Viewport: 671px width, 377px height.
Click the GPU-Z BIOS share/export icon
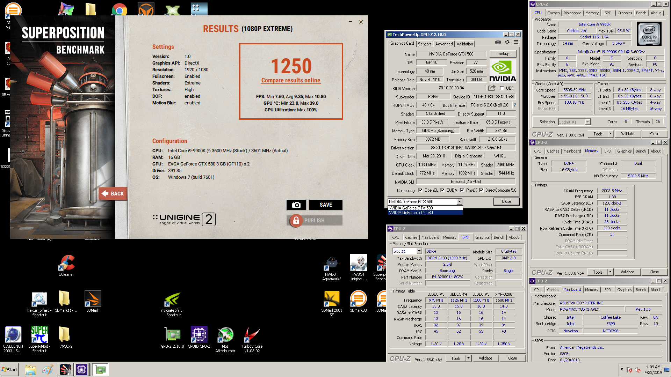point(492,88)
